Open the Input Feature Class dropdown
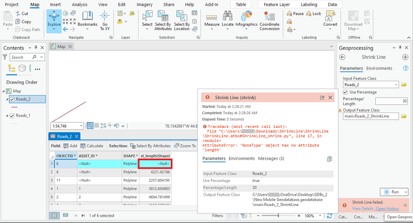Image resolution: width=413 pixels, height=223 pixels. [x=396, y=85]
